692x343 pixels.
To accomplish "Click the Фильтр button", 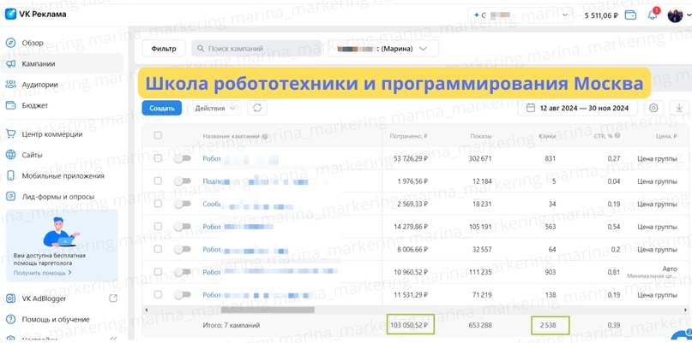I will coord(163,49).
